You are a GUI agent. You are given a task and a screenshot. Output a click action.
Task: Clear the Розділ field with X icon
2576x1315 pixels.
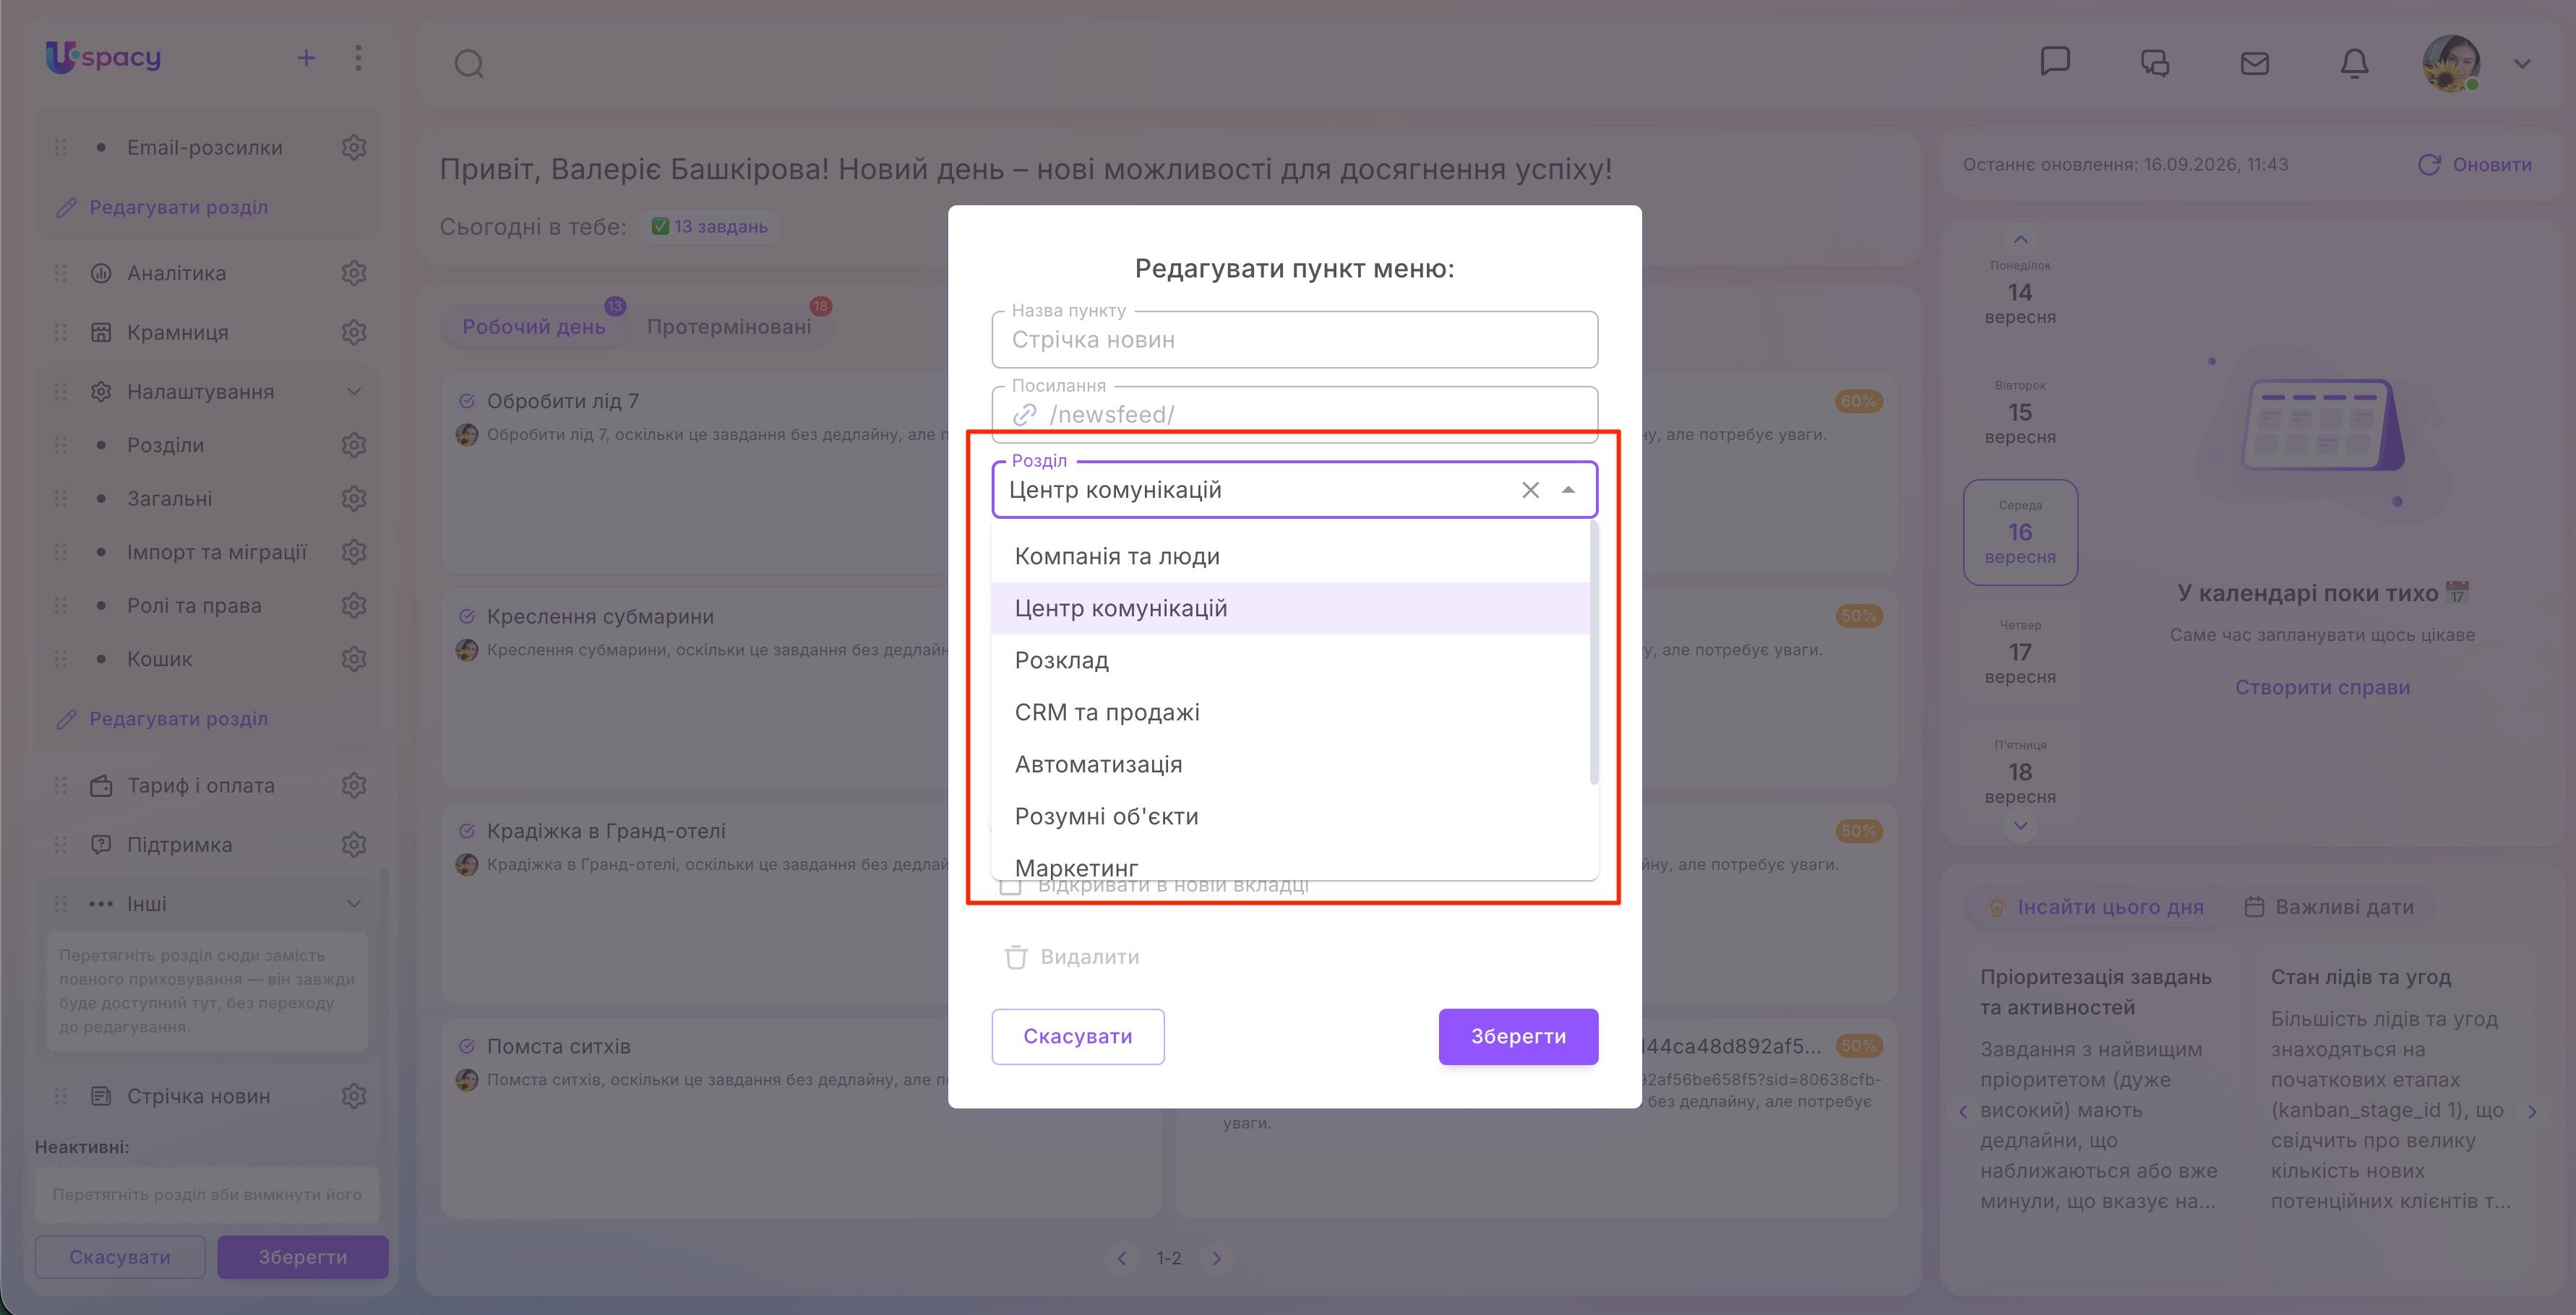click(x=1530, y=490)
